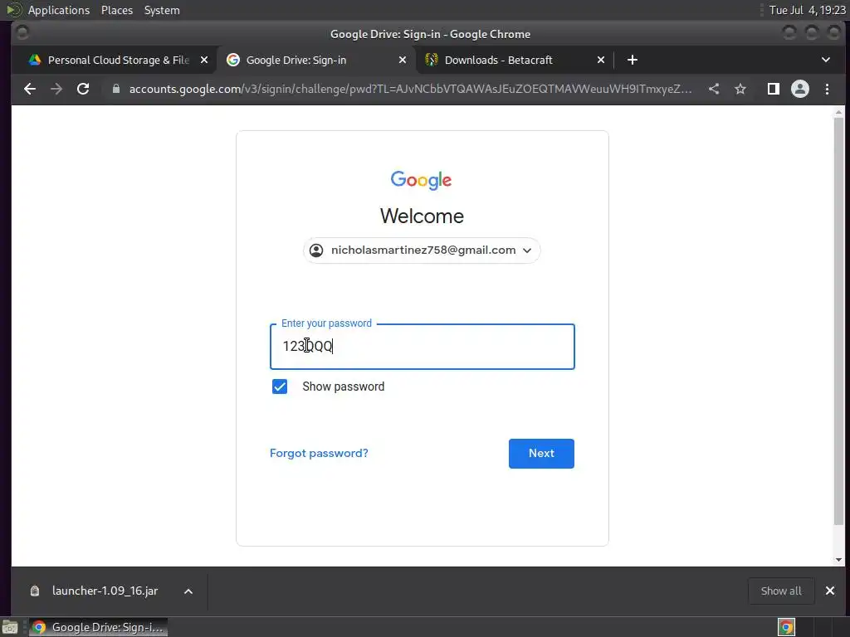
Task: Click the page vertical scrollbar
Action: point(838,321)
